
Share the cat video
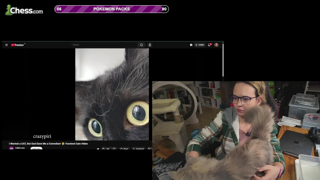pos(124,149)
